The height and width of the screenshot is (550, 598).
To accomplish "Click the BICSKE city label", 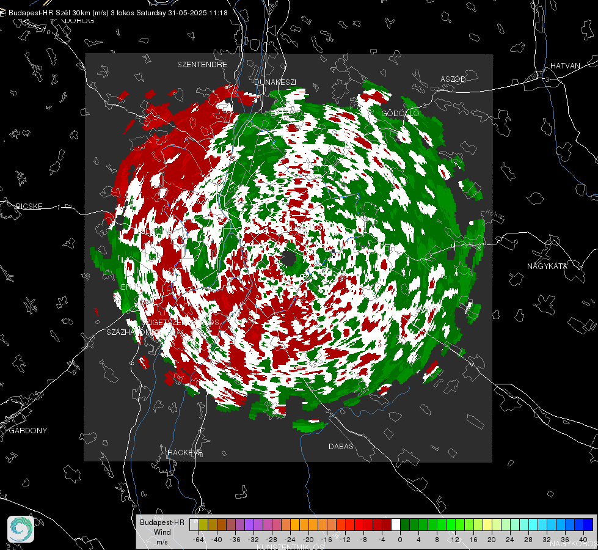I will click(29, 206).
